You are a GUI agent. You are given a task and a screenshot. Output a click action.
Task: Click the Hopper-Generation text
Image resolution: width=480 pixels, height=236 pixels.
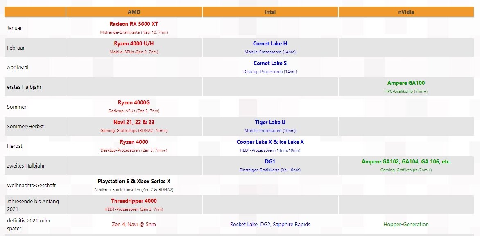coord(406,225)
